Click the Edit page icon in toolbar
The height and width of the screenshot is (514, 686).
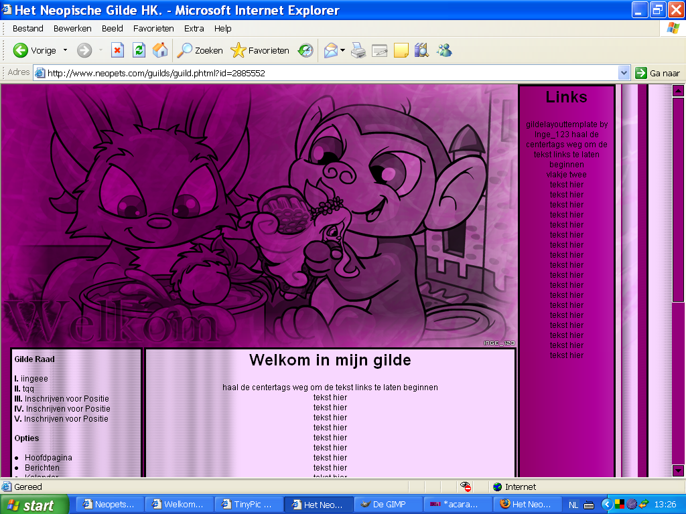coord(379,50)
